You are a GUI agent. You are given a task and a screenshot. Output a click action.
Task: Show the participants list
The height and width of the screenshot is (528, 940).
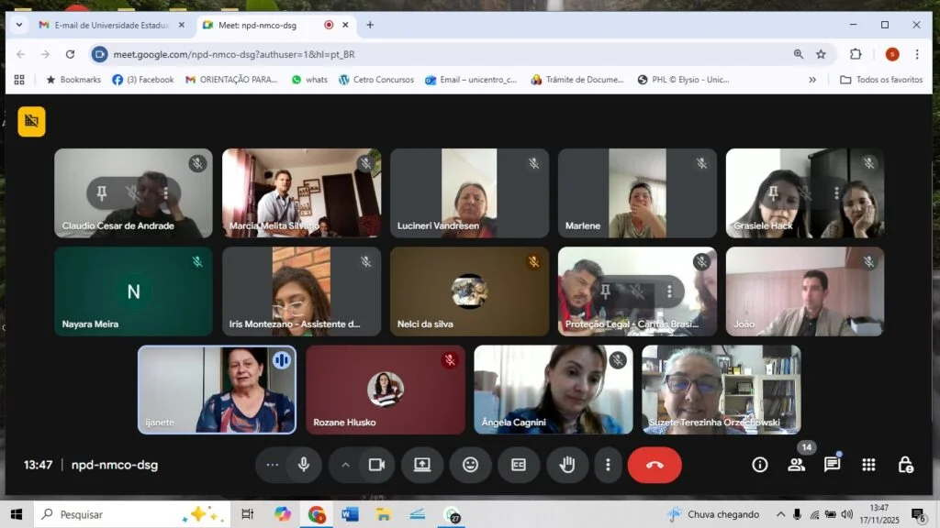tap(796, 465)
